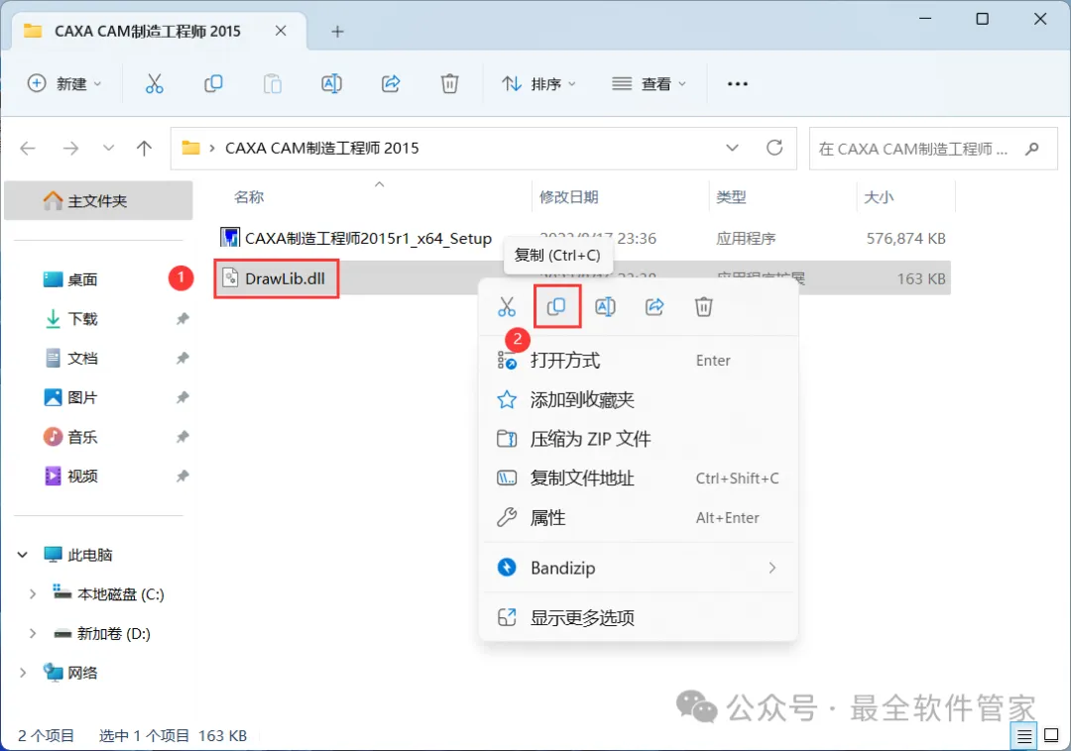This screenshot has width=1071, height=751.
Task: Switch to details view in the status bar
Action: pos(1023,736)
